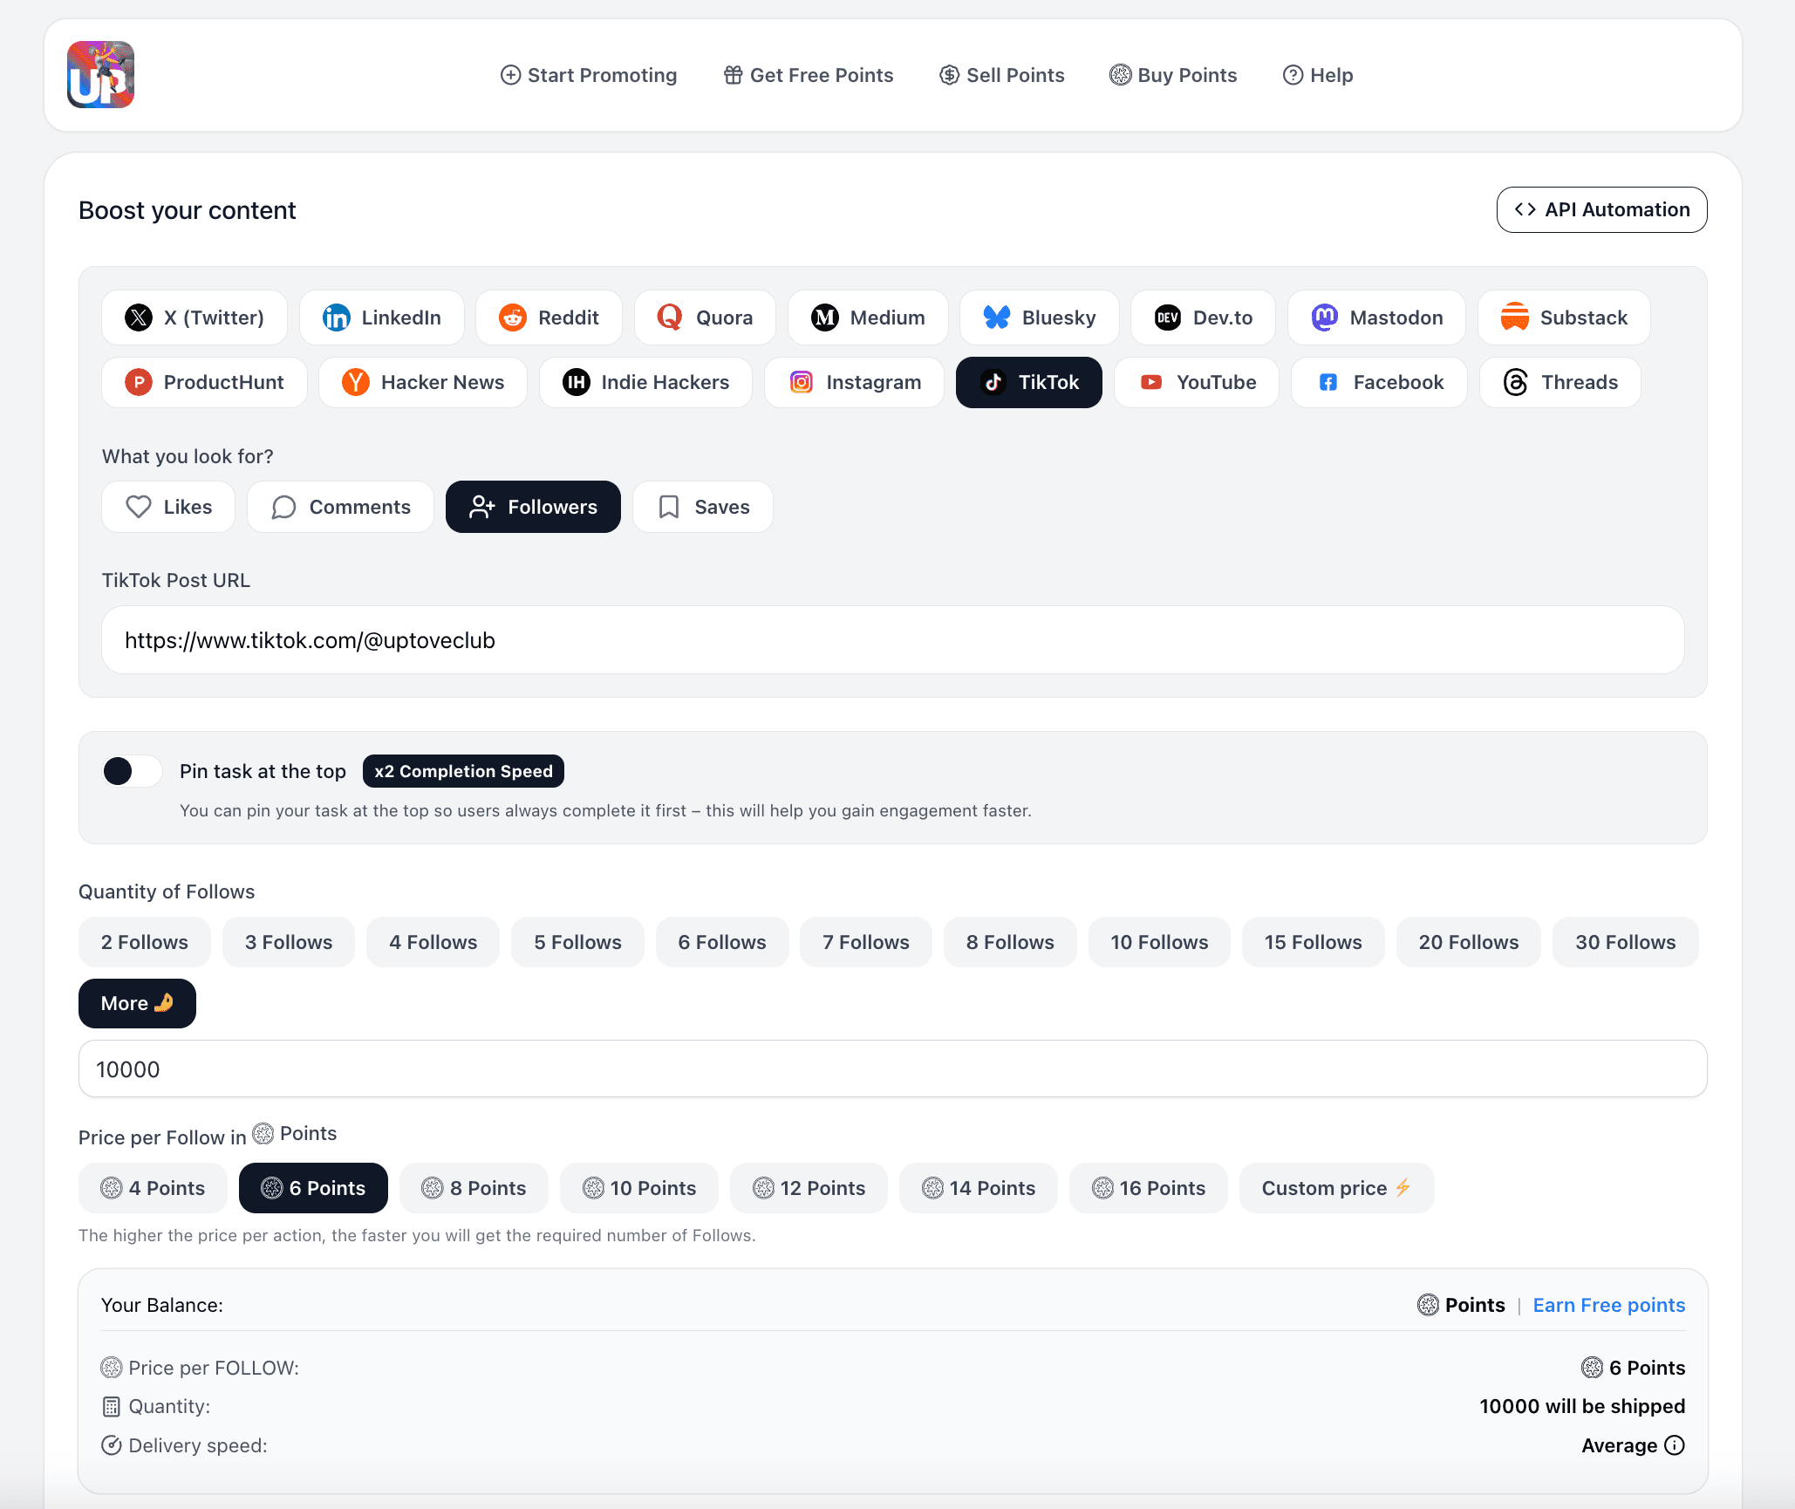Click the TikTok Post URL field
The image size is (1795, 1509).
(x=890, y=640)
